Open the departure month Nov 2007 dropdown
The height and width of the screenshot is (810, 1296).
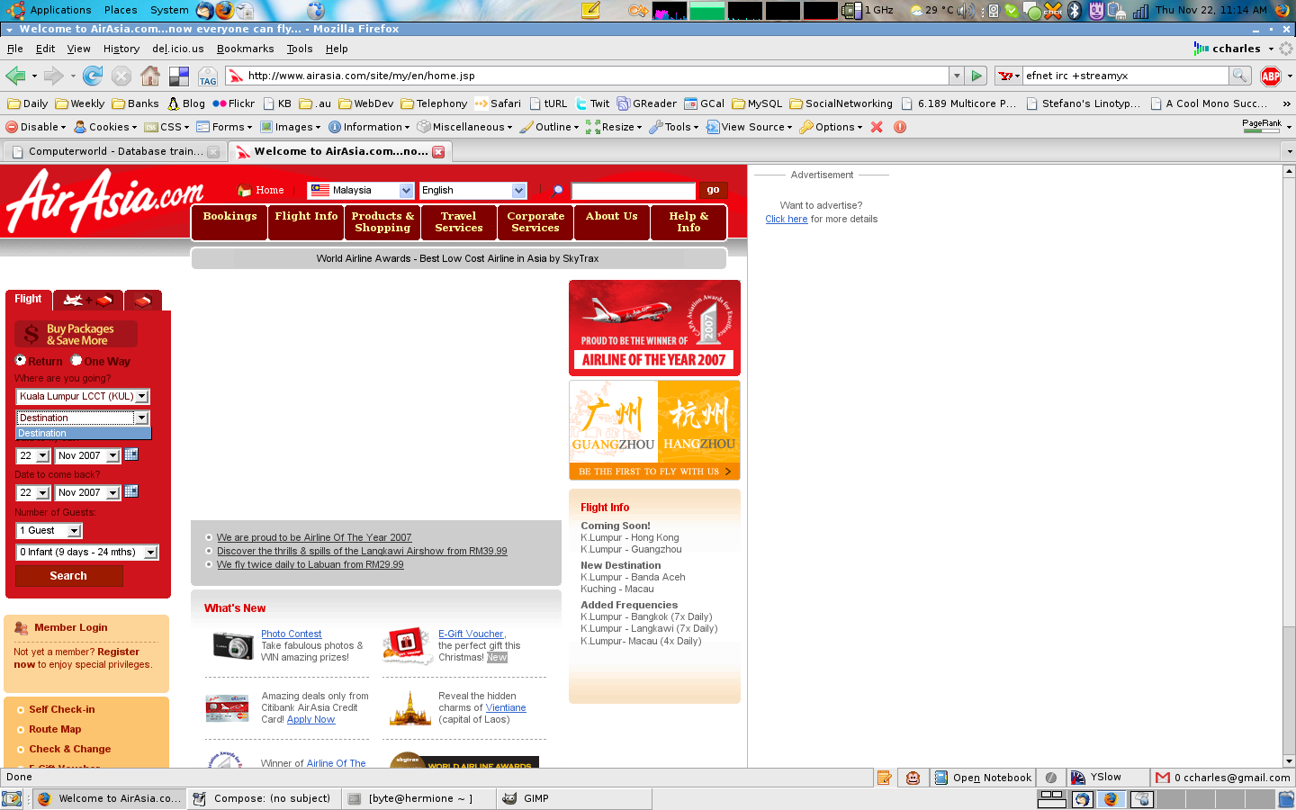tap(87, 455)
